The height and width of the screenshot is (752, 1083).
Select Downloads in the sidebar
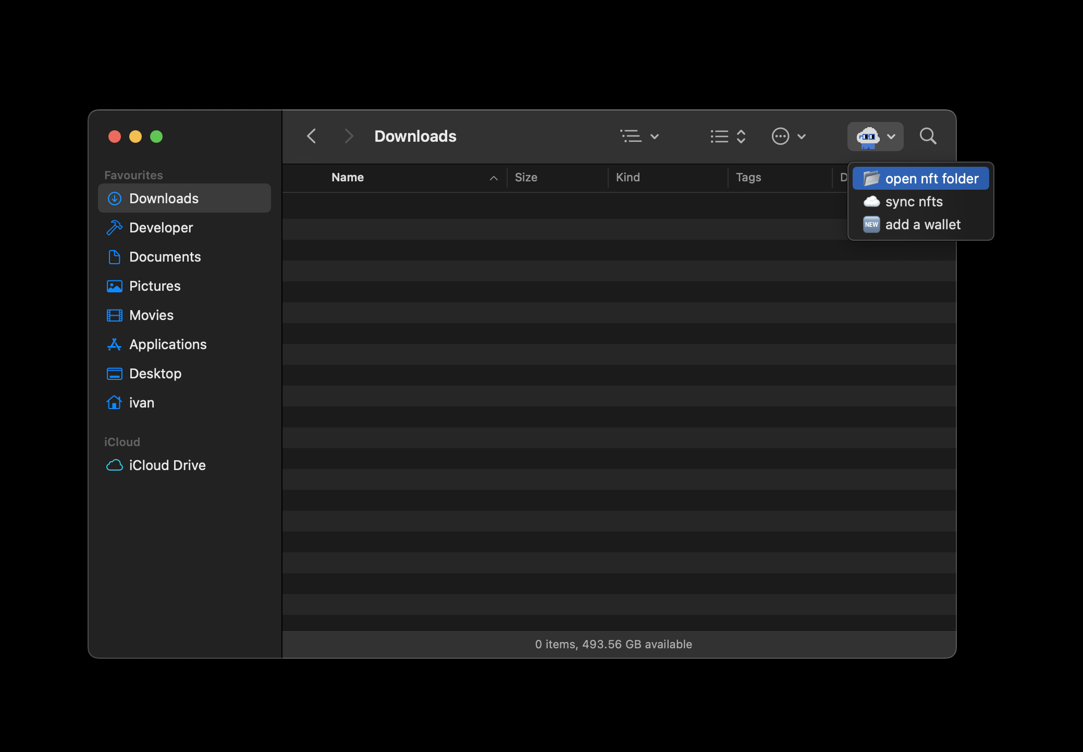[x=163, y=198]
